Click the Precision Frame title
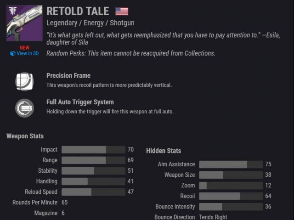This screenshot has height=220, width=294. (x=68, y=76)
